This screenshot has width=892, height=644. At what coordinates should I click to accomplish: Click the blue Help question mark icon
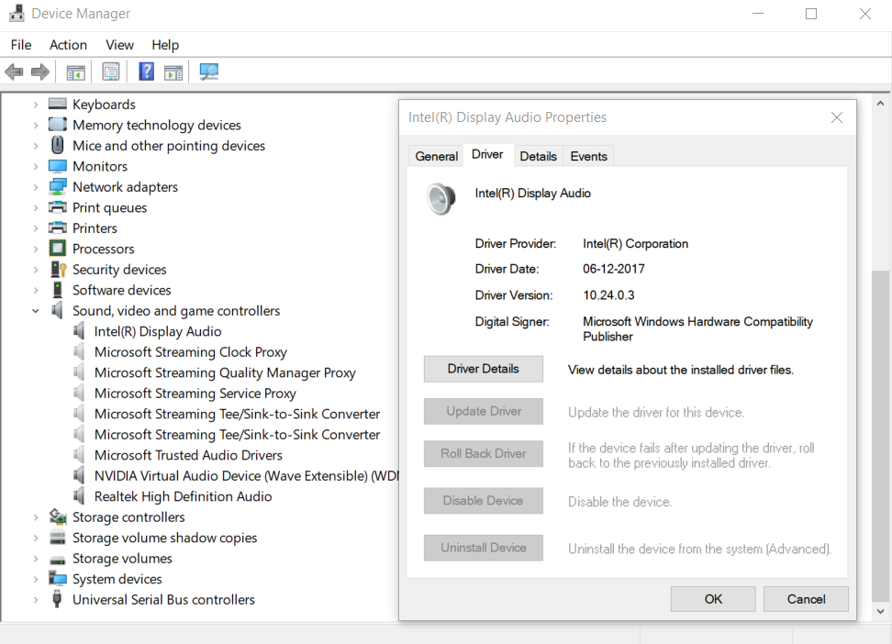pyautogui.click(x=146, y=72)
